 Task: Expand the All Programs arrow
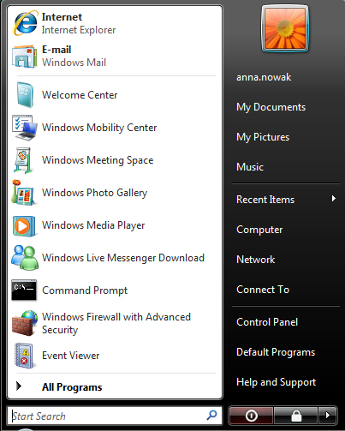[19, 386]
